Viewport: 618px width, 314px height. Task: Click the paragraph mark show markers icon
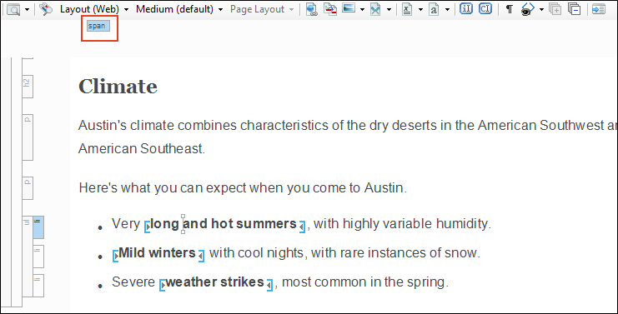pos(510,9)
